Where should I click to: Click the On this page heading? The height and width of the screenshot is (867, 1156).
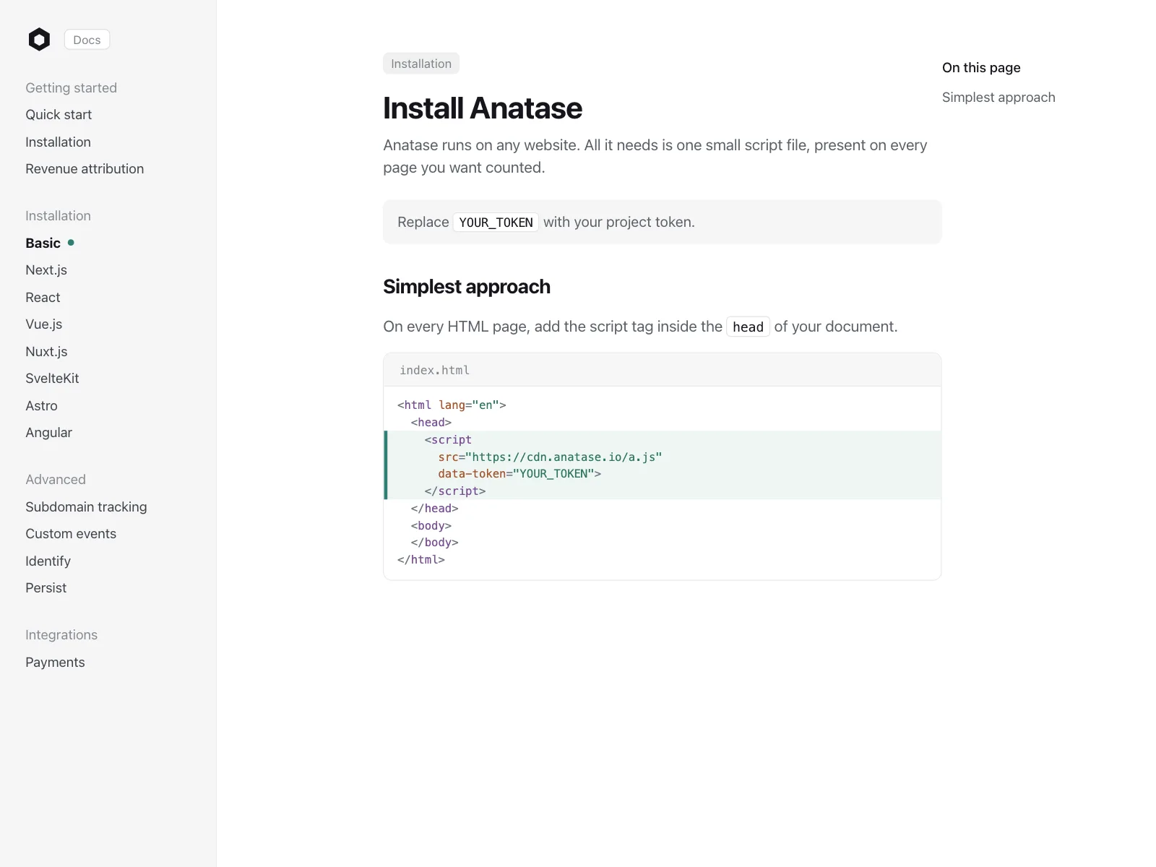tap(981, 68)
